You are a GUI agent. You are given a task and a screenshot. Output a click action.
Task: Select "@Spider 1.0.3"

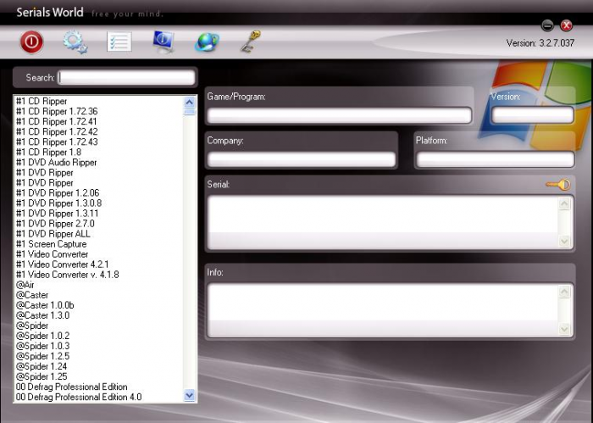pos(42,346)
